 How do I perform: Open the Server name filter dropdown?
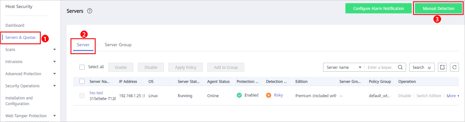tap(344, 67)
